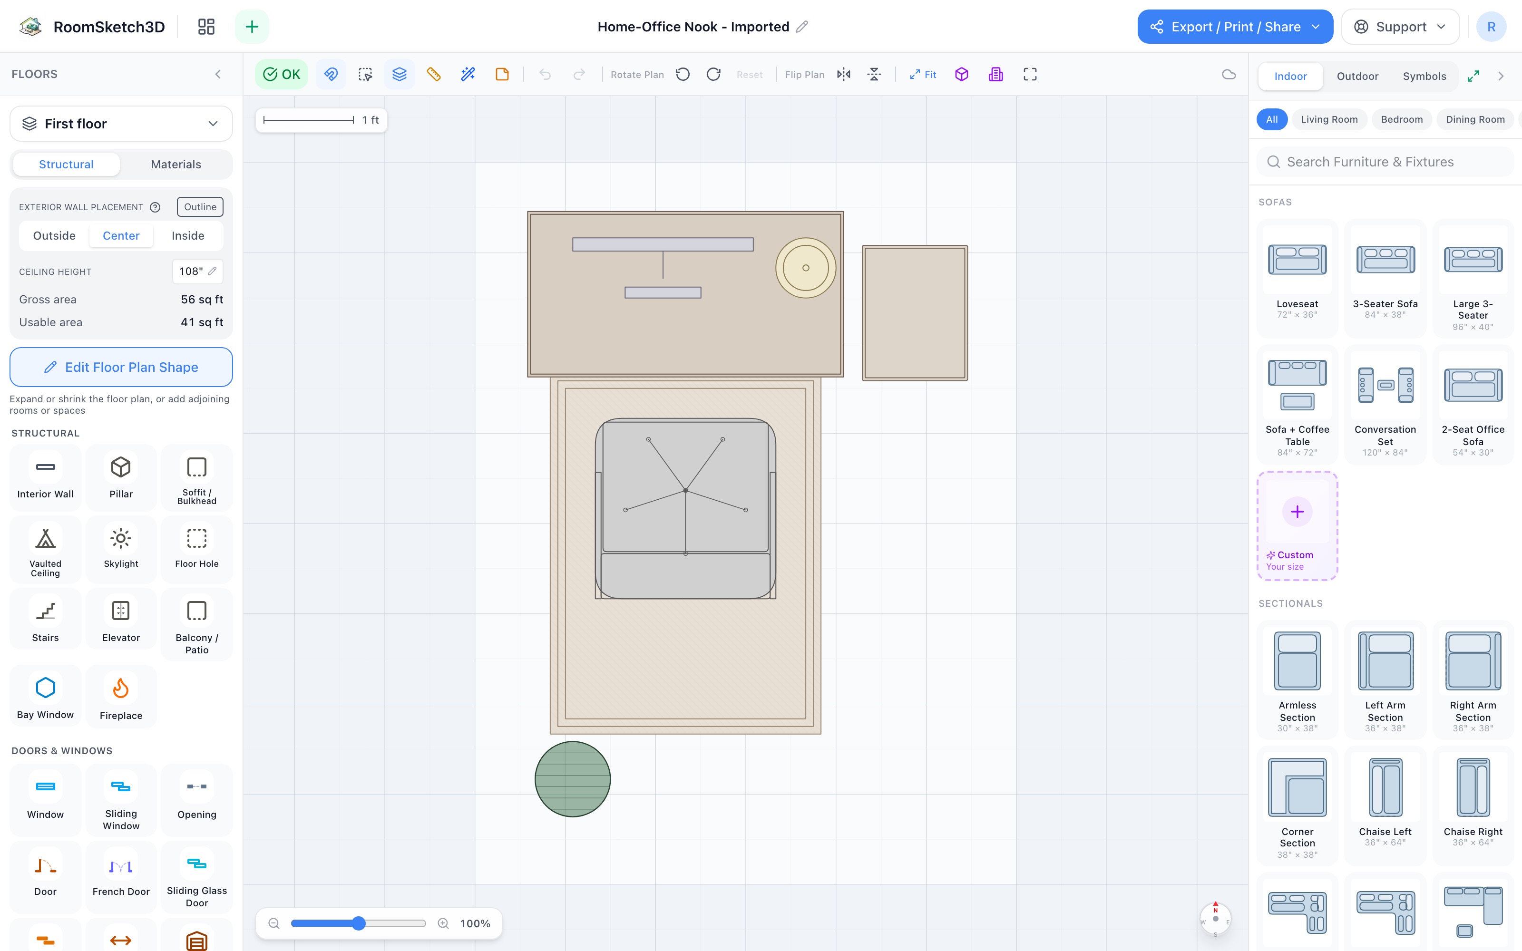Set exterior wall placement to Outside
The image size is (1522, 951).
click(x=54, y=235)
